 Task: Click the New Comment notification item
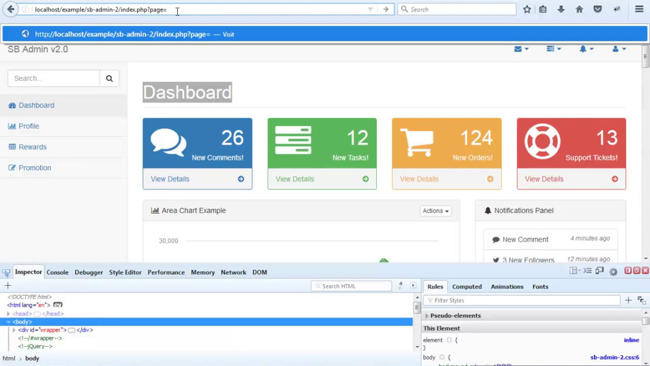[550, 239]
